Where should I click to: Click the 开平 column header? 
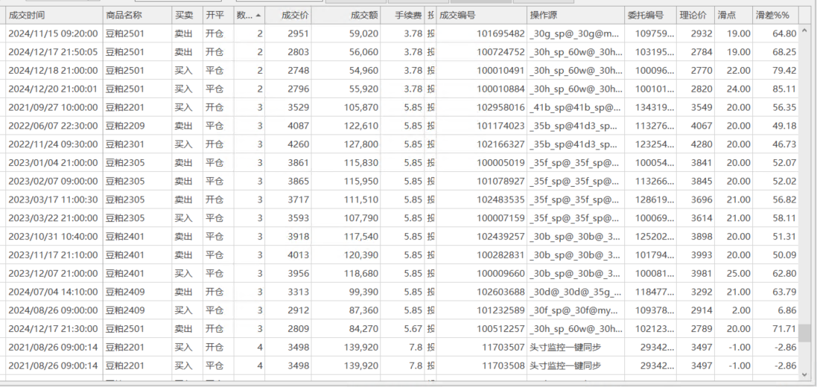(x=218, y=16)
